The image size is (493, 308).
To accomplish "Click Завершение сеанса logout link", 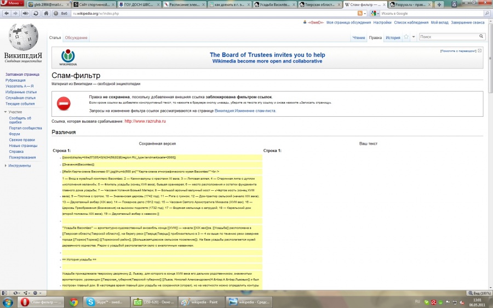I will coord(468,22).
